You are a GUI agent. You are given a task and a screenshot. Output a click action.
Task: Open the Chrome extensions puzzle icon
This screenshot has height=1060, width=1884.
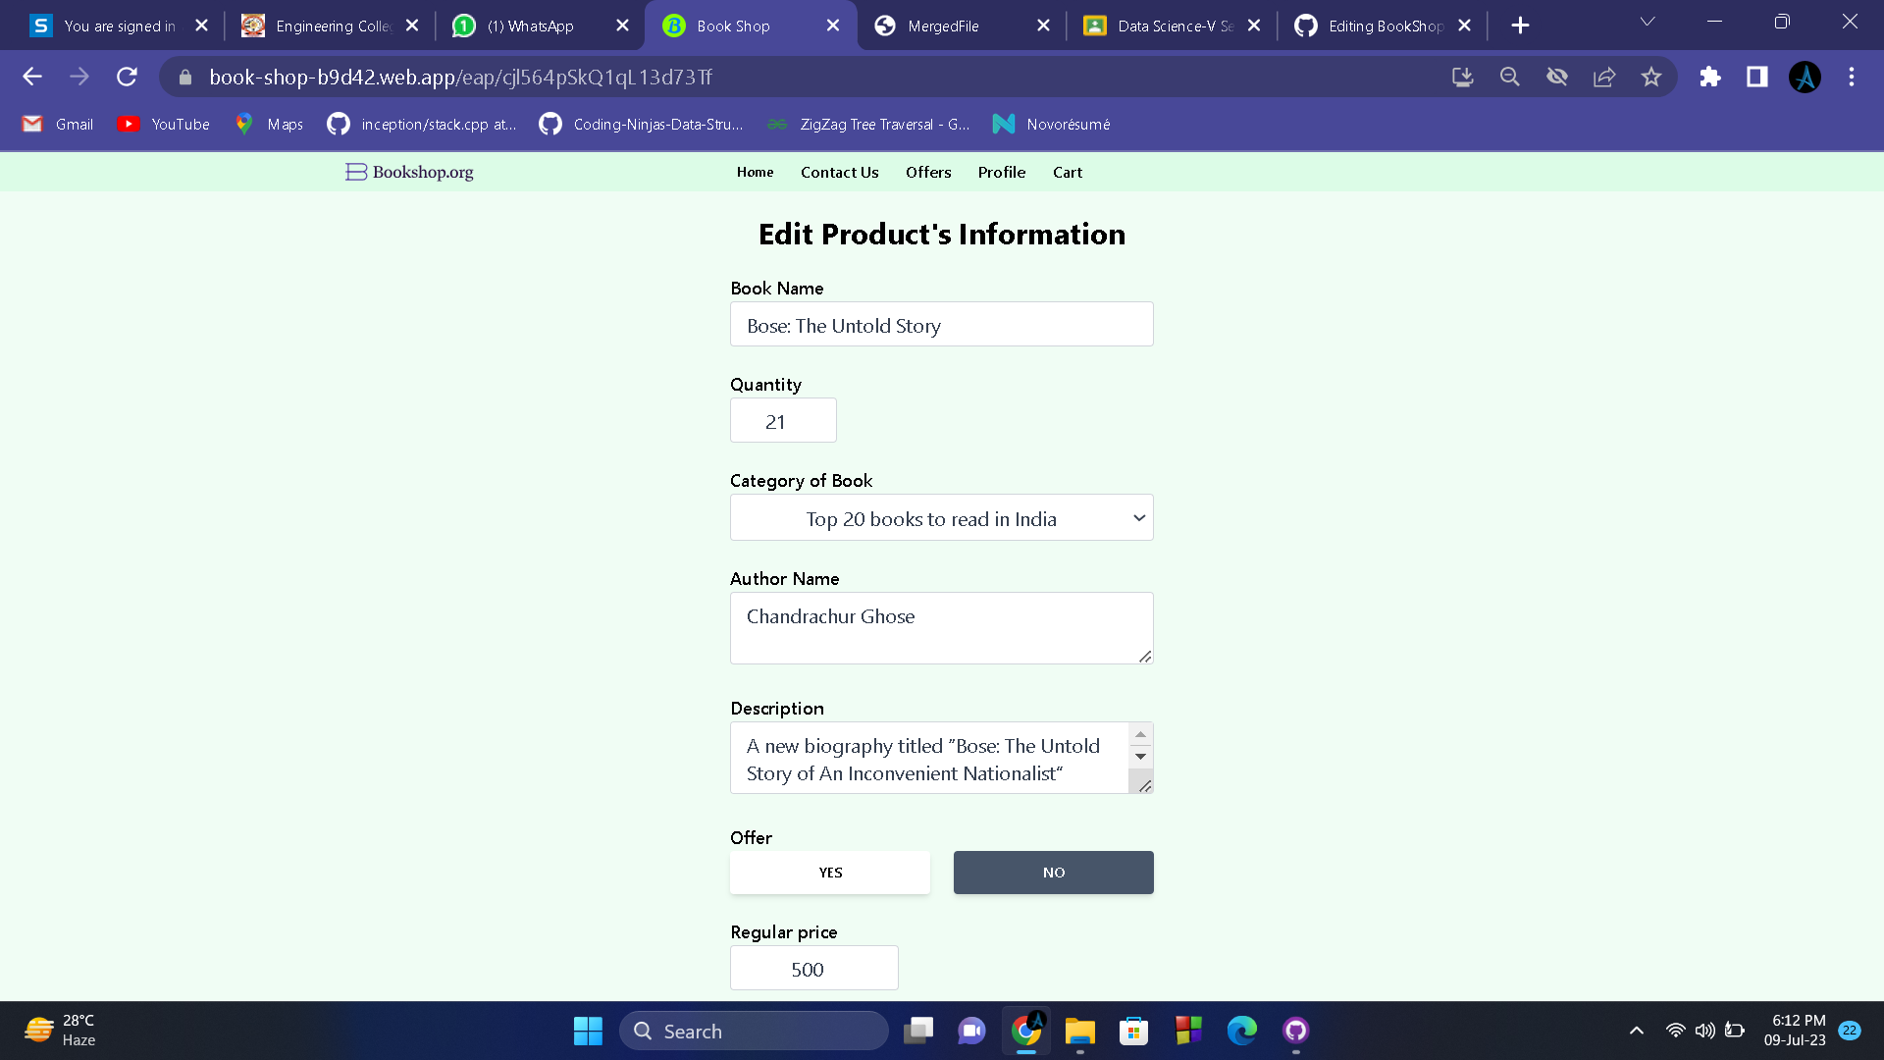tap(1710, 77)
